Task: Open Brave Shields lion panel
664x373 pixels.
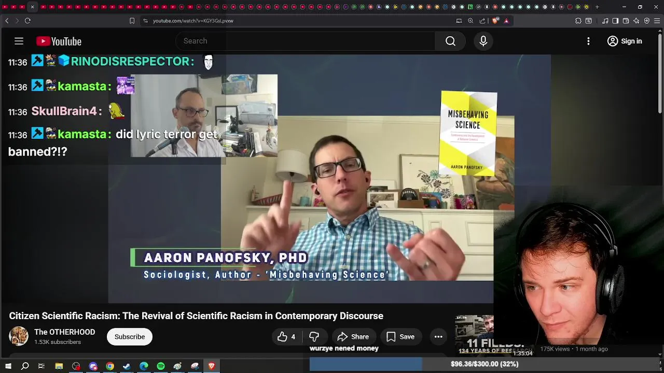Action: (x=495, y=21)
